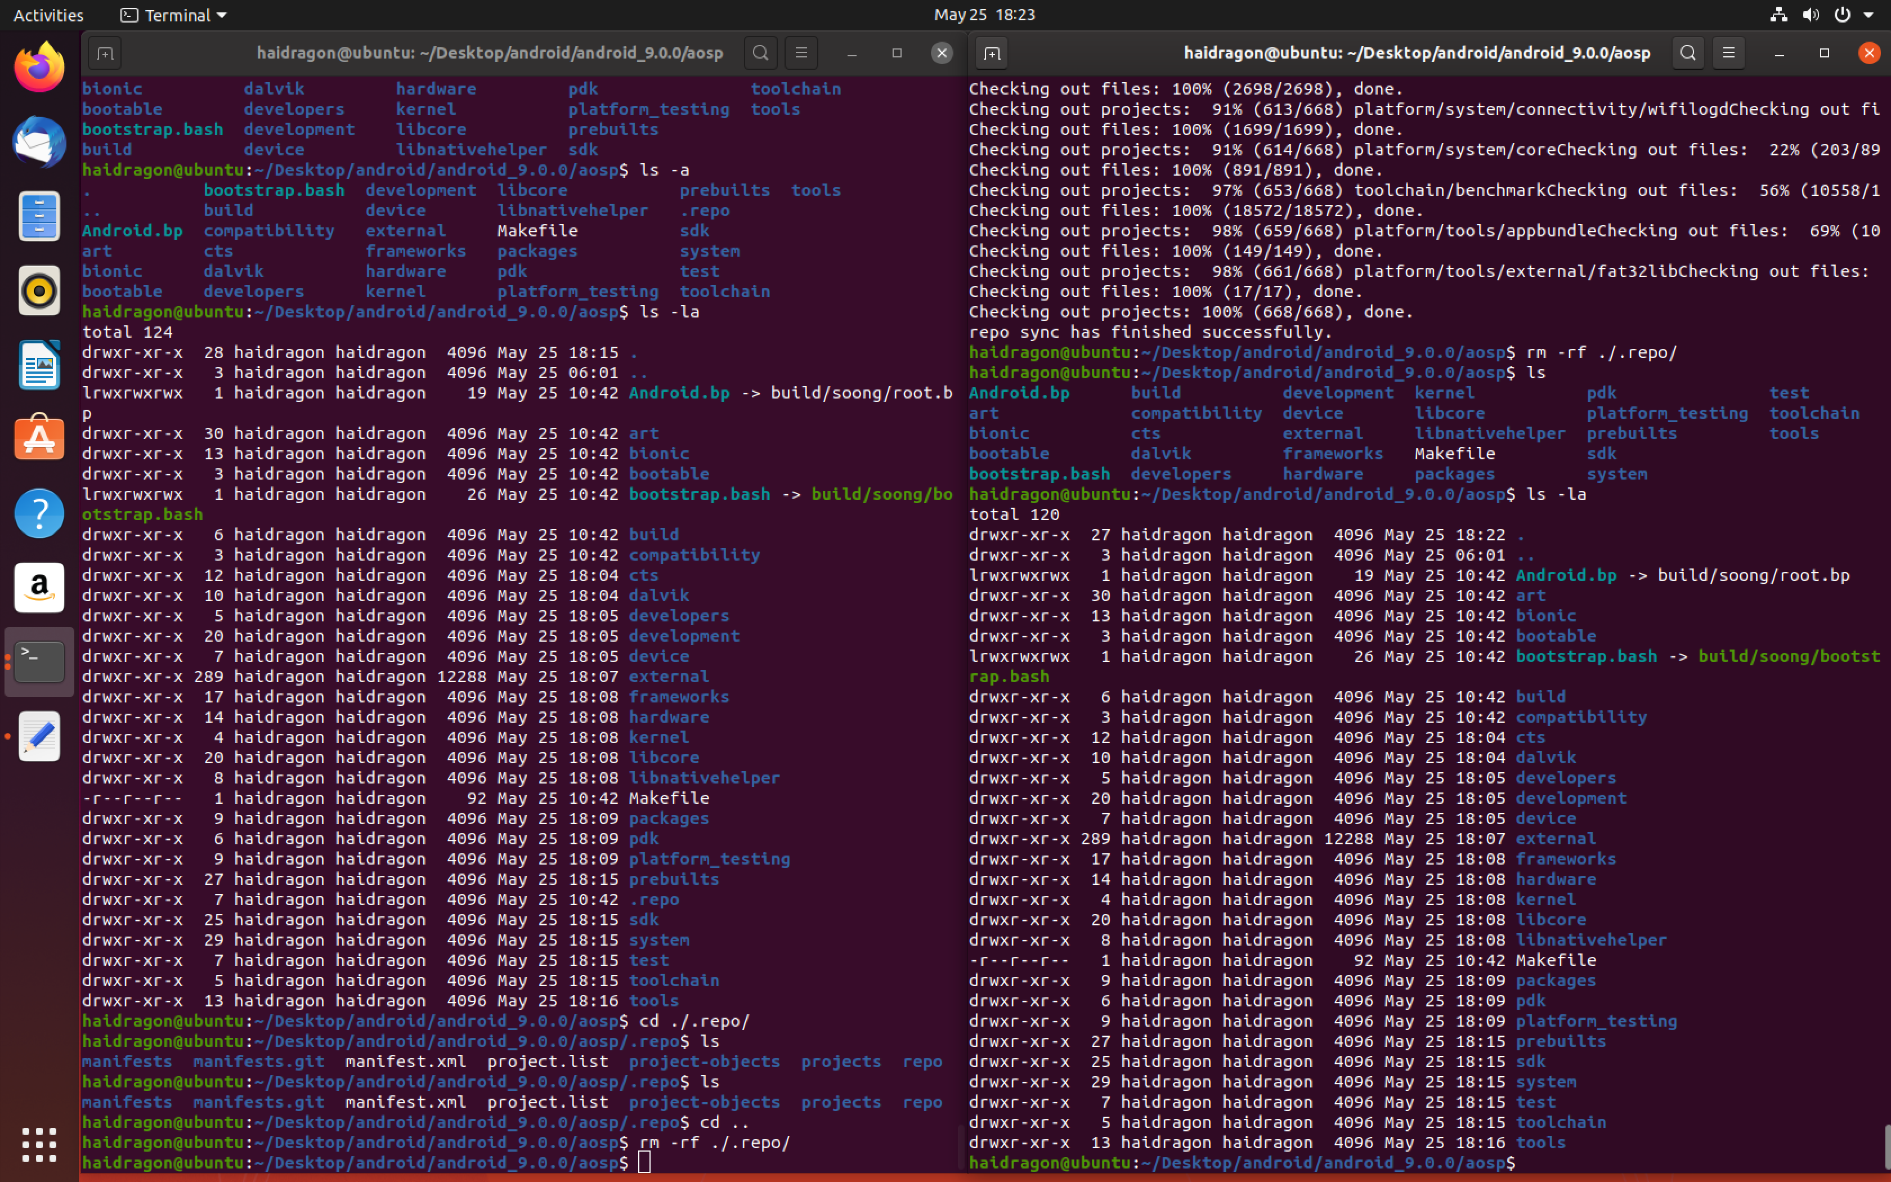Open the Files manager in dock

pyautogui.click(x=39, y=216)
